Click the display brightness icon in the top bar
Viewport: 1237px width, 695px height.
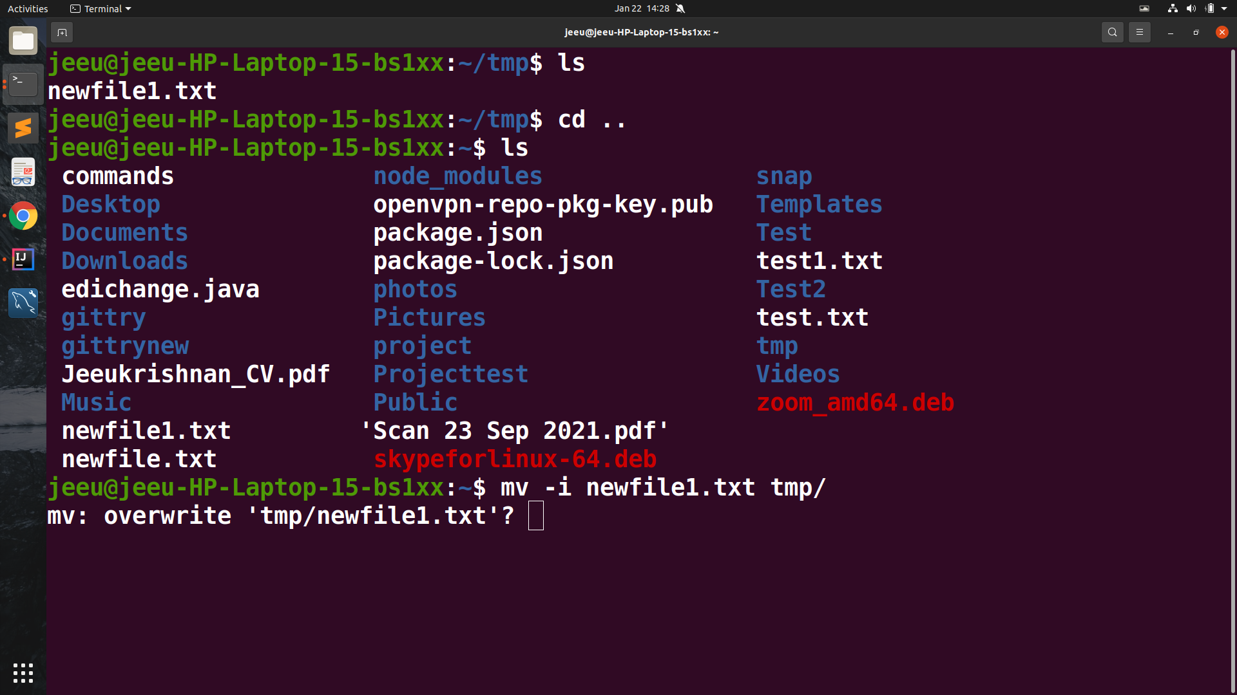pyautogui.click(x=1145, y=8)
